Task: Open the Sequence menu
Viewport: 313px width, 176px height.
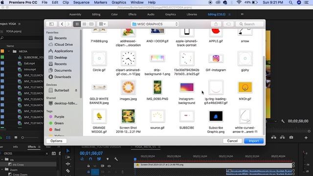Action: pyautogui.click(x=81, y=2)
